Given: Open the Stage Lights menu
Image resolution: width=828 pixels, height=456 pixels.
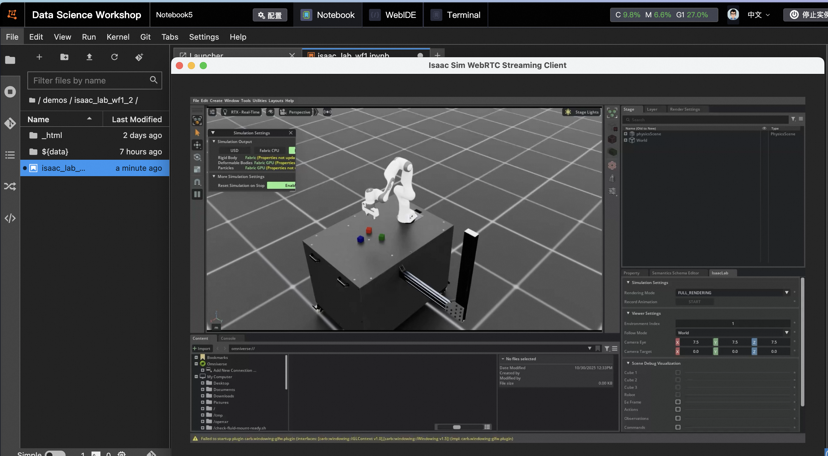Looking at the screenshot, I should tap(582, 112).
